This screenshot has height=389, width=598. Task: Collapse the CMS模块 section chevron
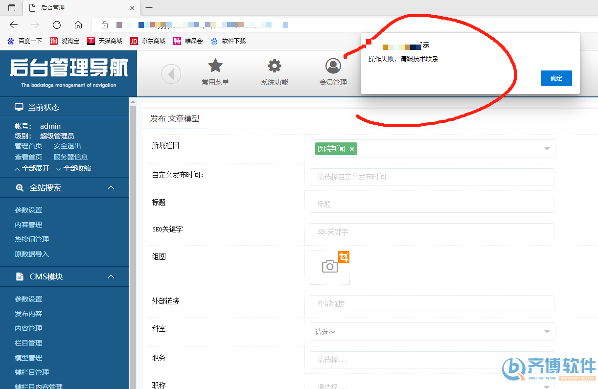click(111, 277)
